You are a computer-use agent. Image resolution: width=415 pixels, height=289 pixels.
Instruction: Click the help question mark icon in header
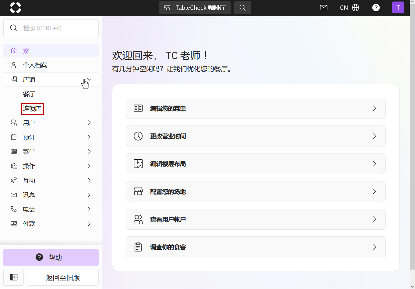376,8
